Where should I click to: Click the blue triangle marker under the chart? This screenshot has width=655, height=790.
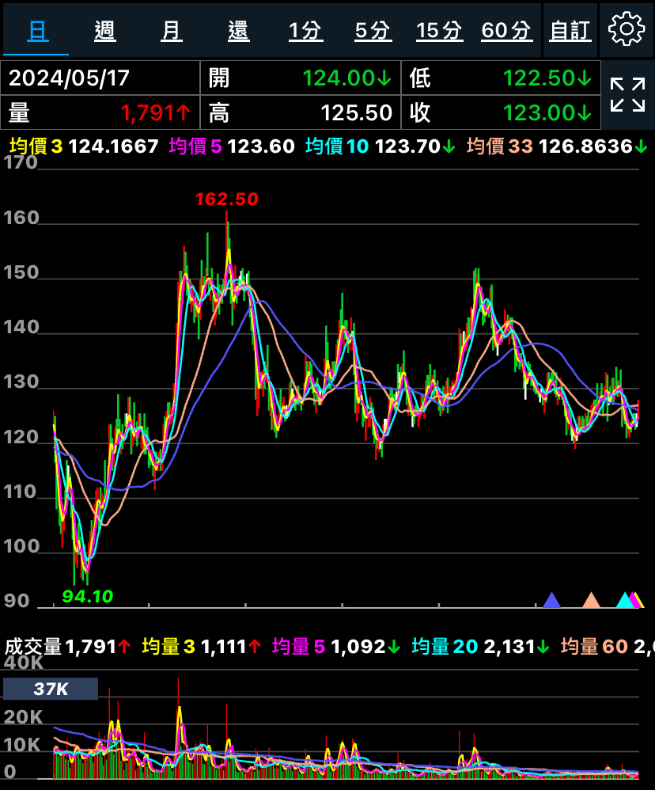point(551,600)
